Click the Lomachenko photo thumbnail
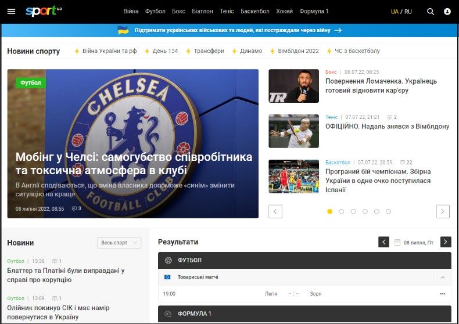 (x=293, y=86)
